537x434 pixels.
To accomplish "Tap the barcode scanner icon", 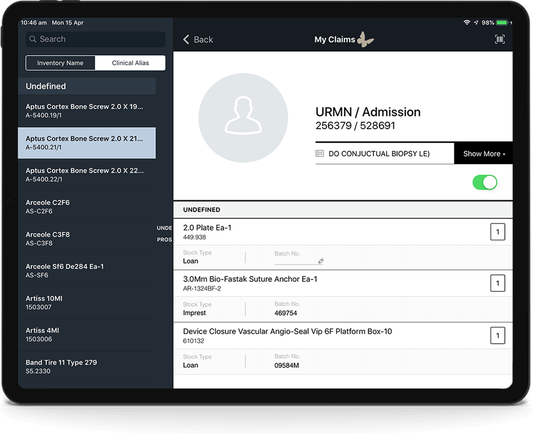I will (499, 40).
